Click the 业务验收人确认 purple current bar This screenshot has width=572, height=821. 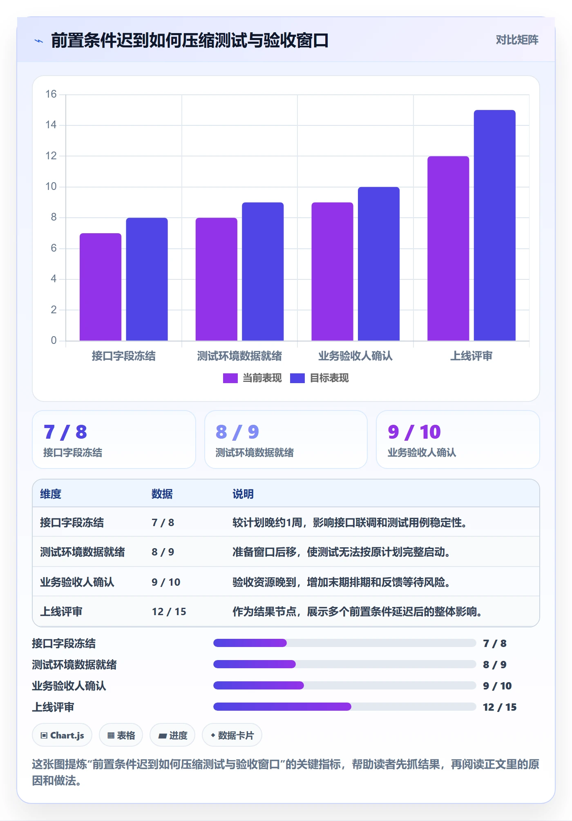[x=332, y=271]
